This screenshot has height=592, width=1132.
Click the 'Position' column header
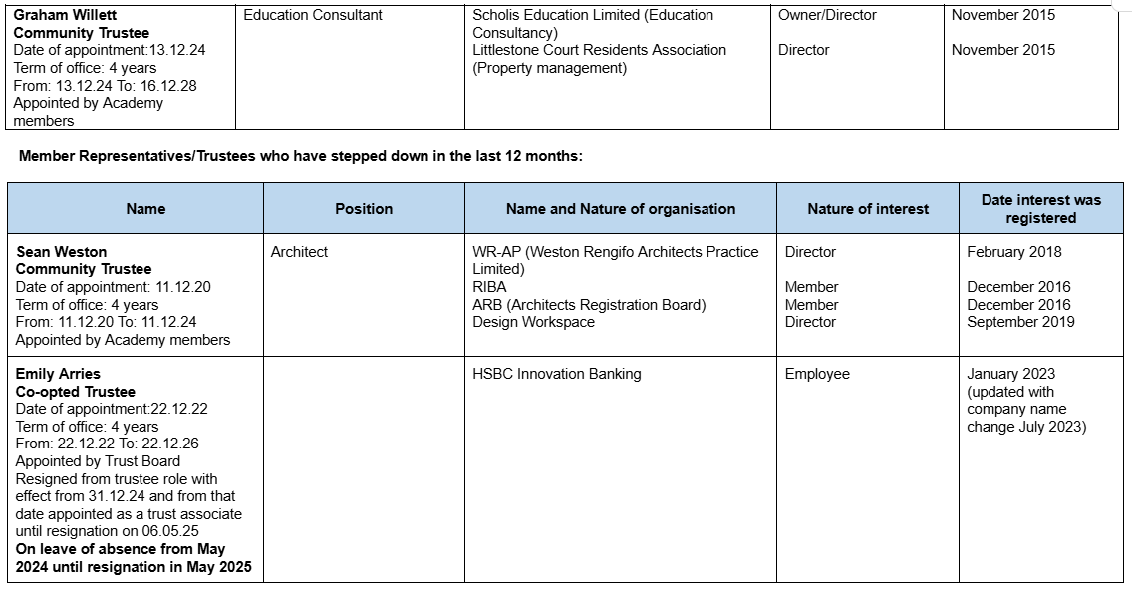[x=364, y=209]
